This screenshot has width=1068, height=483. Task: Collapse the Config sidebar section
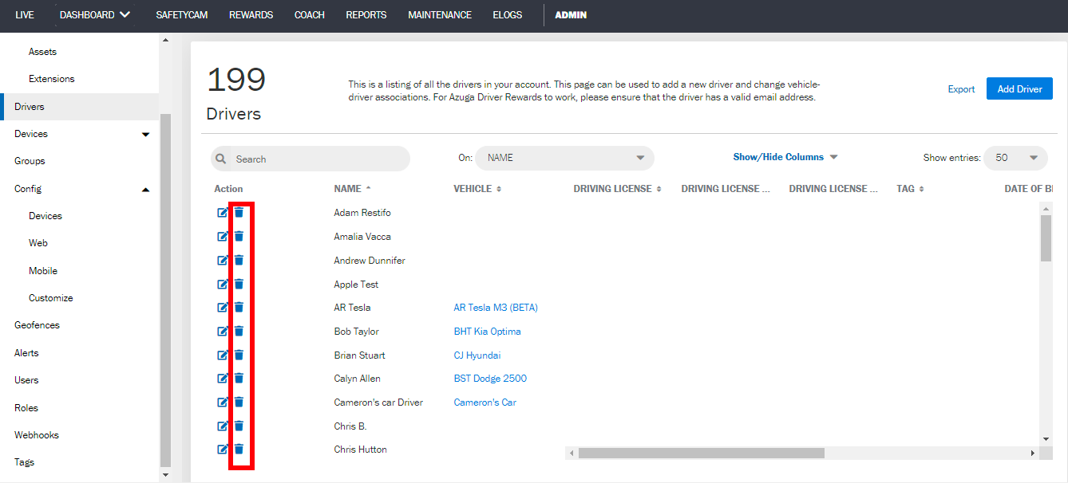[x=145, y=190]
